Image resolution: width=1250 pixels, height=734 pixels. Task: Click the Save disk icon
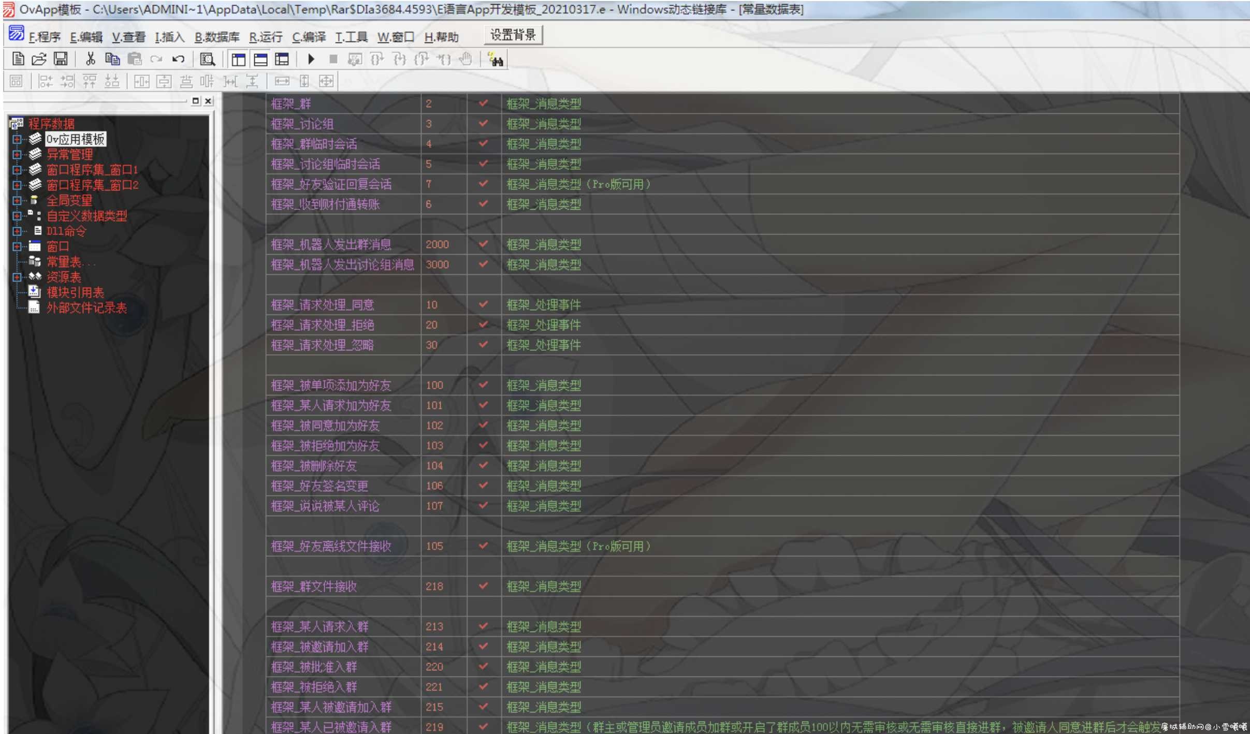pyautogui.click(x=61, y=60)
